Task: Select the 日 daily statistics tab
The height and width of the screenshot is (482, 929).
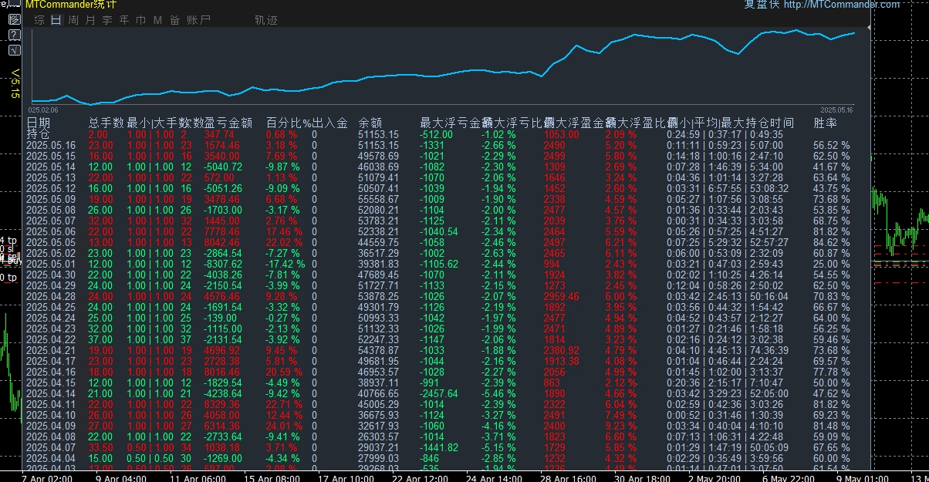Action: pyautogui.click(x=56, y=20)
